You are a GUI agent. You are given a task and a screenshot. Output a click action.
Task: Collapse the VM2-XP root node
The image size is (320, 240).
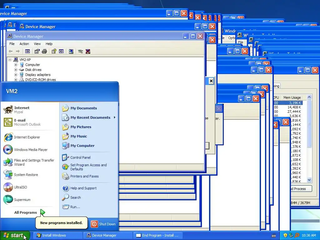click(10, 60)
